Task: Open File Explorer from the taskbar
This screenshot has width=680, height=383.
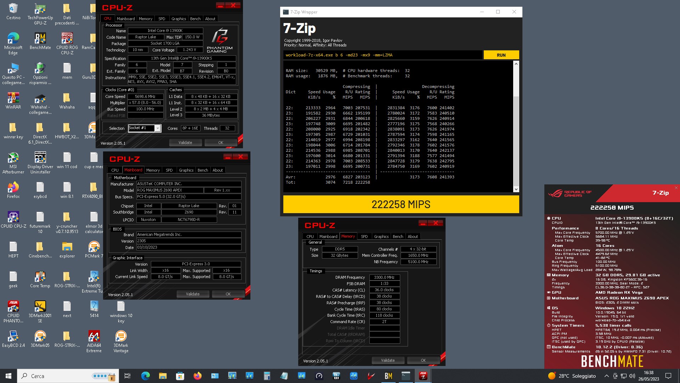Action: [x=163, y=376]
